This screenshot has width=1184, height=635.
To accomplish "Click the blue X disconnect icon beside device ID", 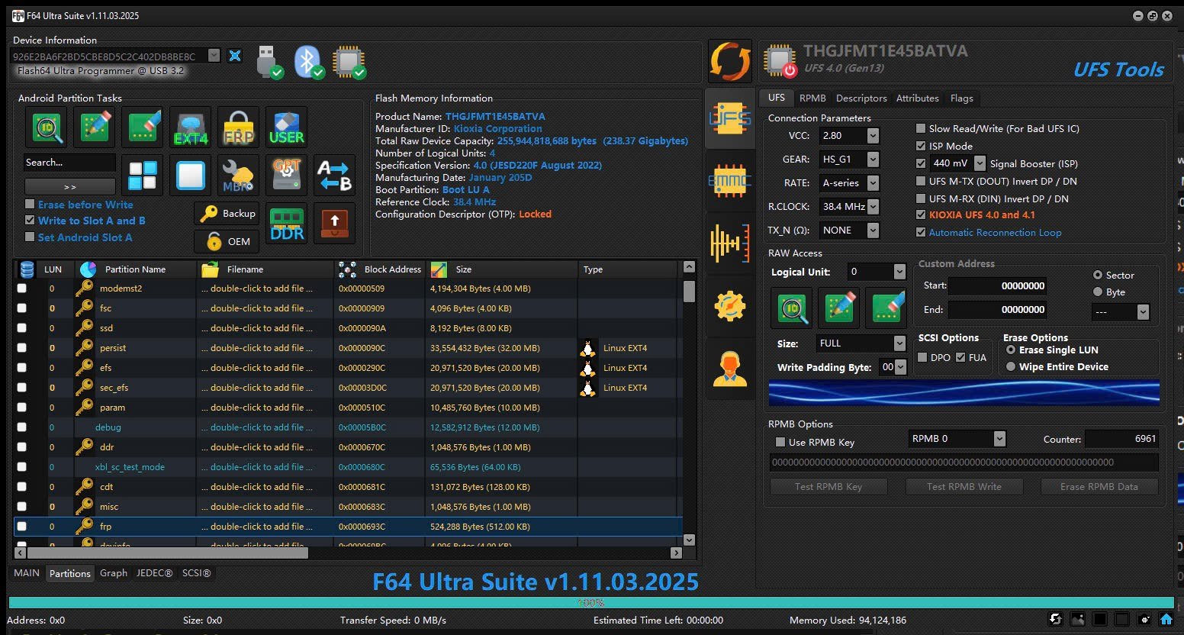I will pyautogui.click(x=235, y=56).
